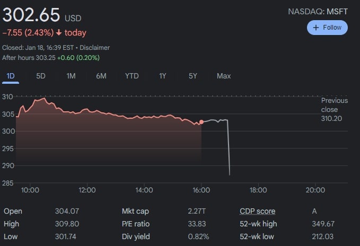Click the Closed: Jan 18, 16:39 EST text
360x246 pixels.
click(38, 48)
